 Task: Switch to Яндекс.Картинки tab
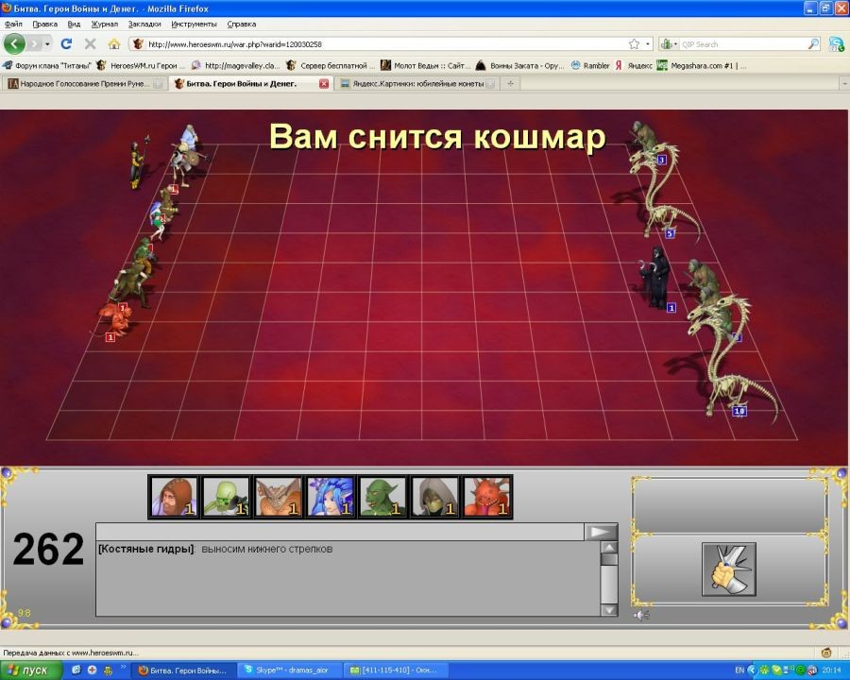click(x=416, y=83)
